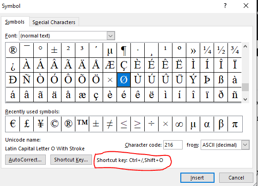Viewport: 258px width, 186px height.
Task: Click the symbol grid scroll-down arrow
Action: 245,99
